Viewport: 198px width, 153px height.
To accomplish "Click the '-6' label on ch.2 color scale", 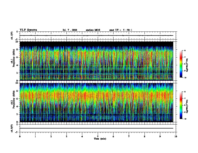I will click(184, 92).
